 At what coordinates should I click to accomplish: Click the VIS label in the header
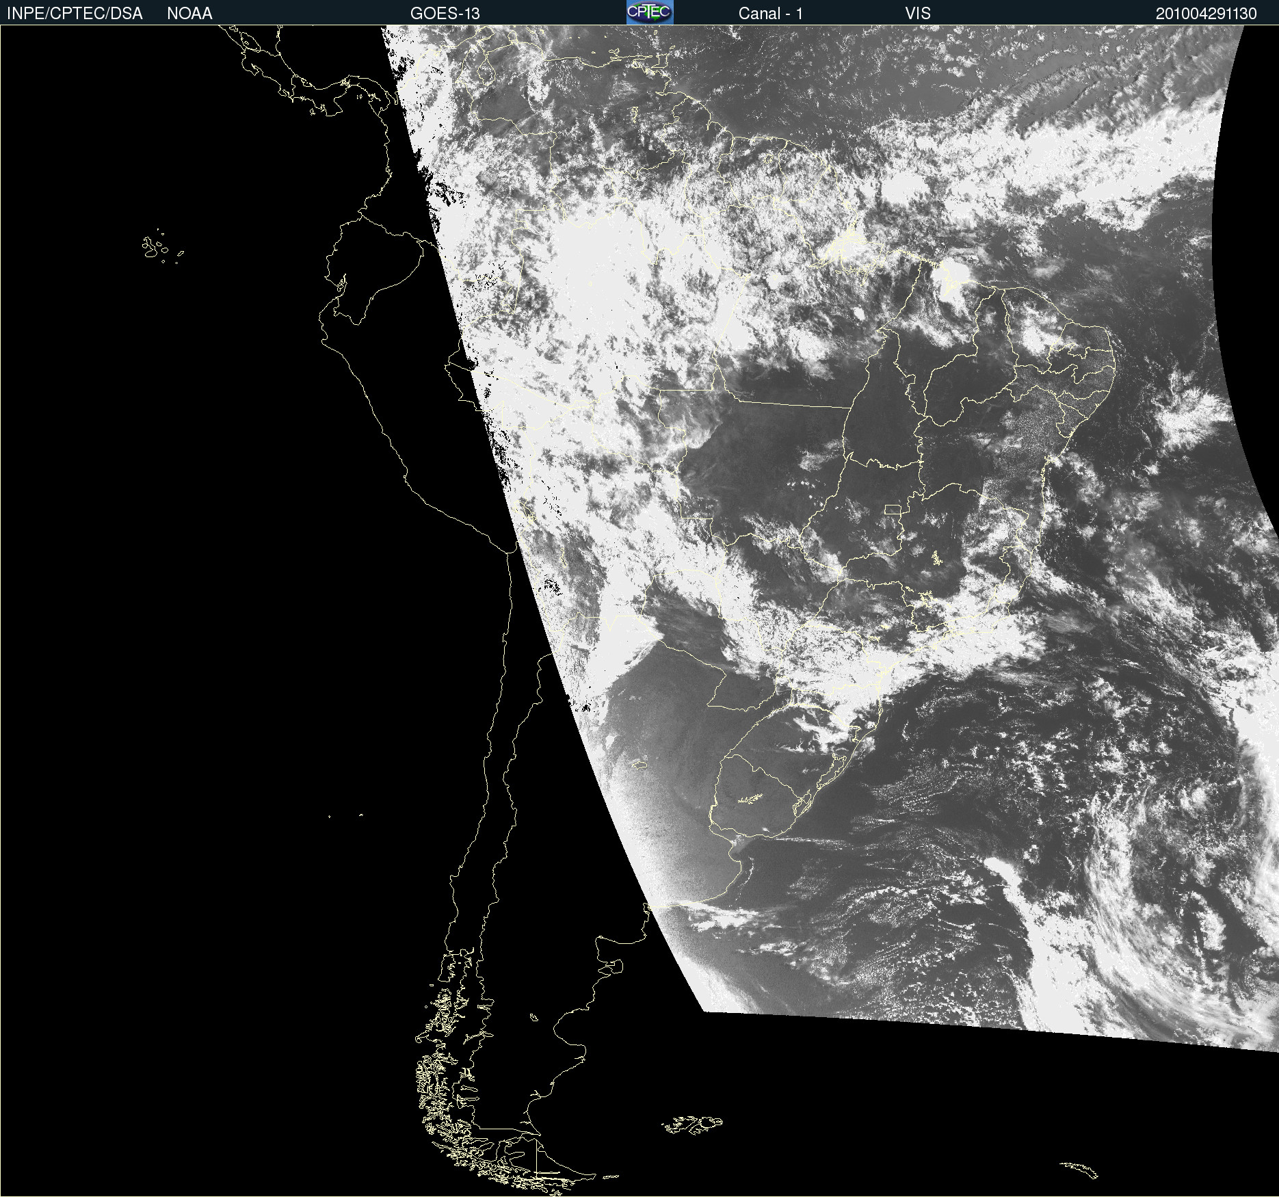coord(918,14)
